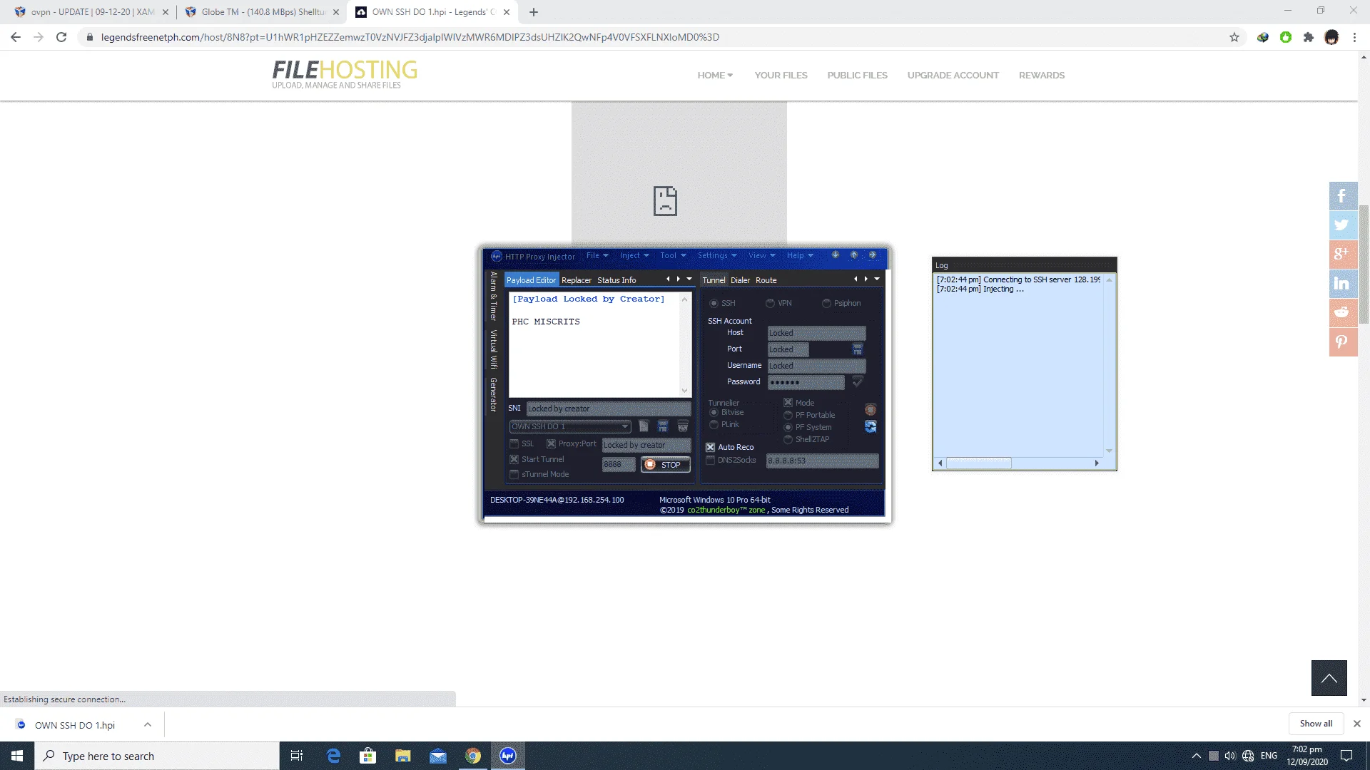
Task: Click the STOP button
Action: [x=665, y=465]
